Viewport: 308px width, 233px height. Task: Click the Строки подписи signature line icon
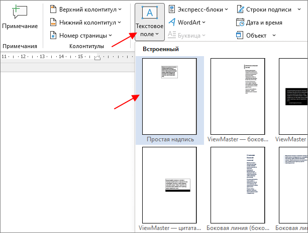[240, 9]
